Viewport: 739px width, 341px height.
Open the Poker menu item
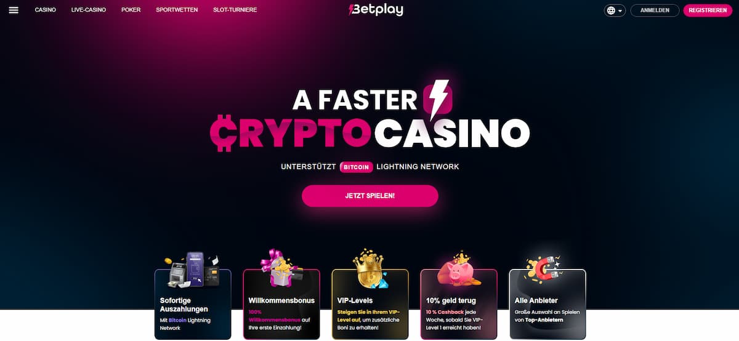(131, 10)
